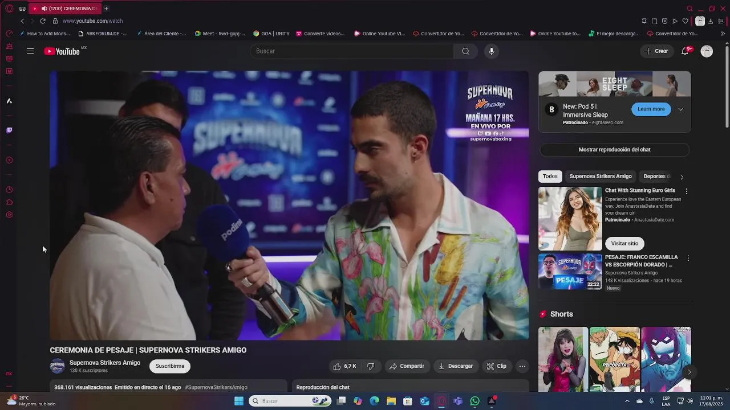Open the YouTube account avatar menu

[x=707, y=51]
